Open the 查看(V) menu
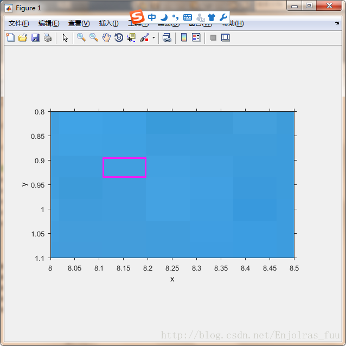 pyautogui.click(x=79, y=23)
